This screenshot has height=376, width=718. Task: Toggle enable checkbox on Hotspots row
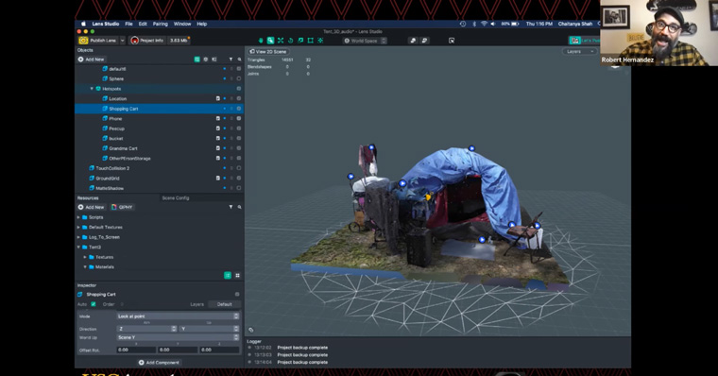click(239, 89)
